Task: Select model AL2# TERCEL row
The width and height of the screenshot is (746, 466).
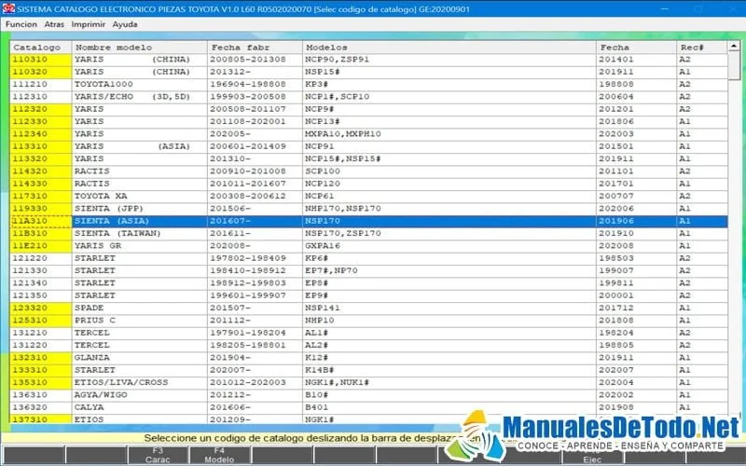Action: 368,345
